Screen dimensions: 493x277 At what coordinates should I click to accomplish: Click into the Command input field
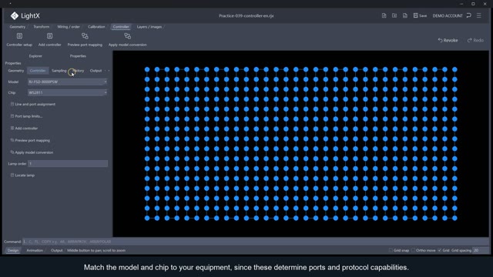point(255,242)
